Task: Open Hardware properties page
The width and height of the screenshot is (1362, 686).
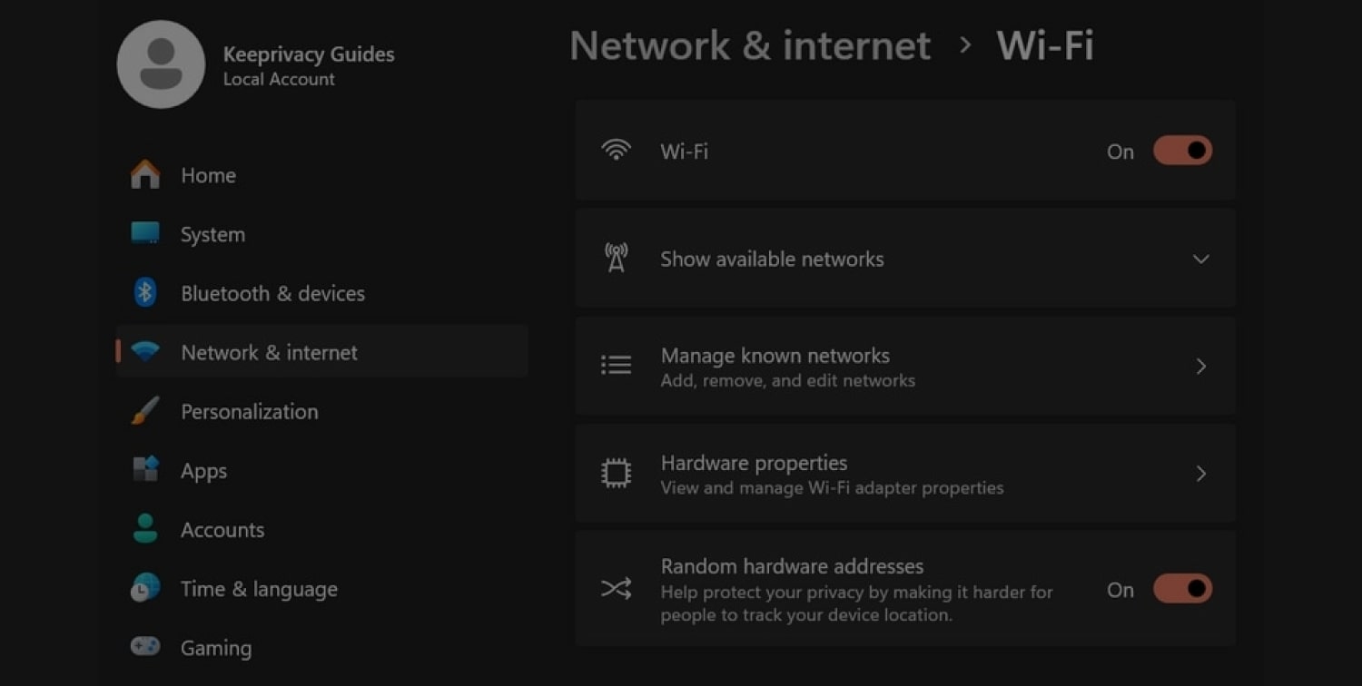Action: 905,473
